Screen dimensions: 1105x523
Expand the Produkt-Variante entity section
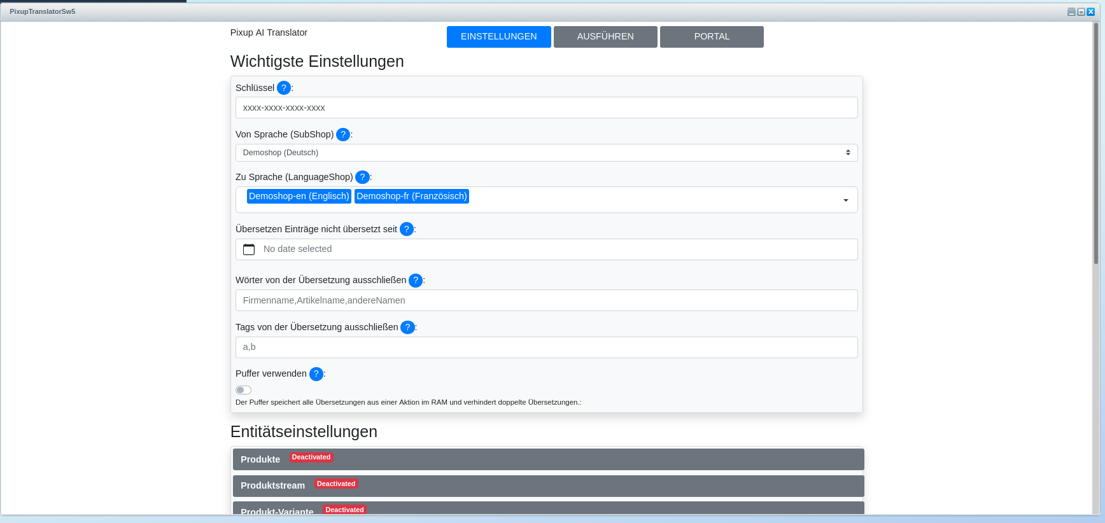pyautogui.click(x=547, y=509)
